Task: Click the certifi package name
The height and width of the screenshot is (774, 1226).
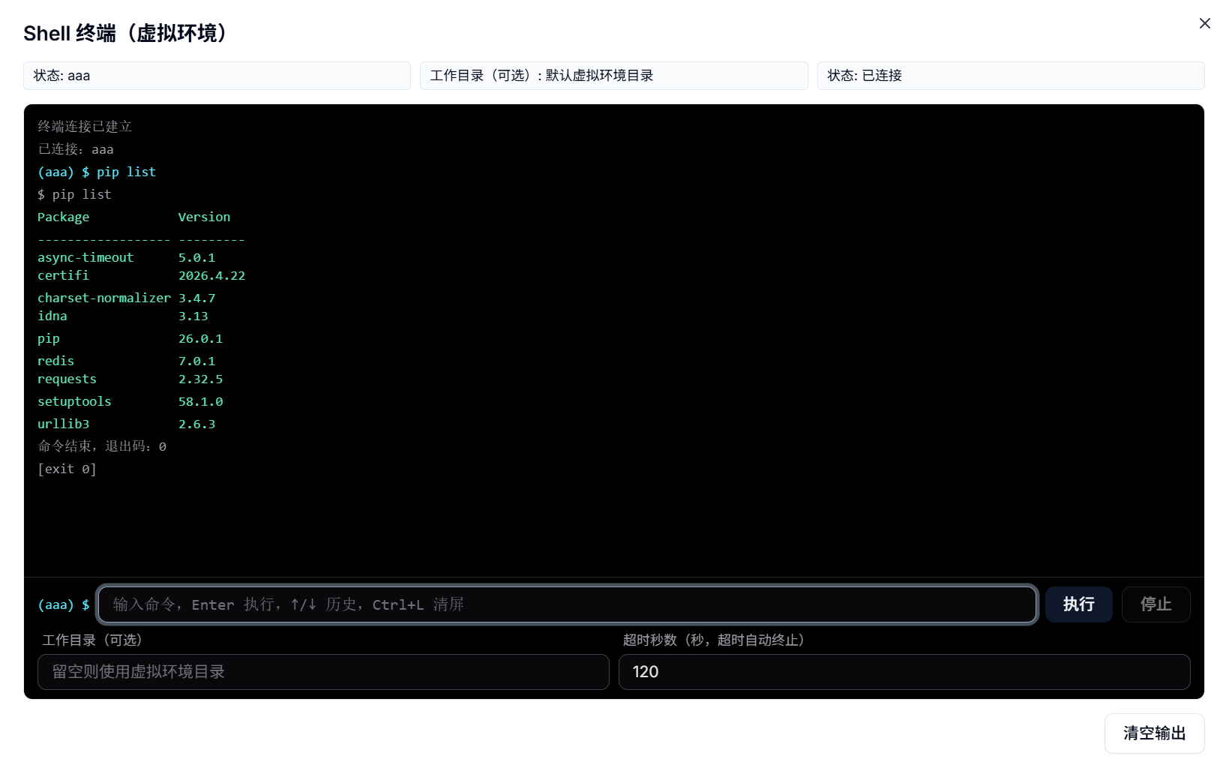Action: 63,275
